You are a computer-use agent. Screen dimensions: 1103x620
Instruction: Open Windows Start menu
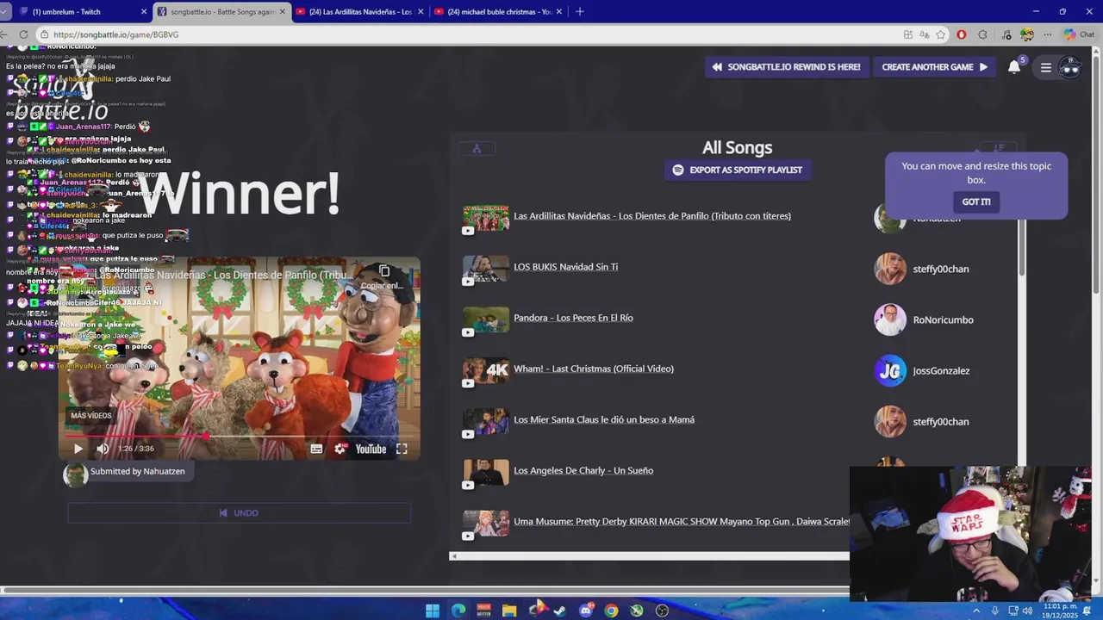[433, 611]
